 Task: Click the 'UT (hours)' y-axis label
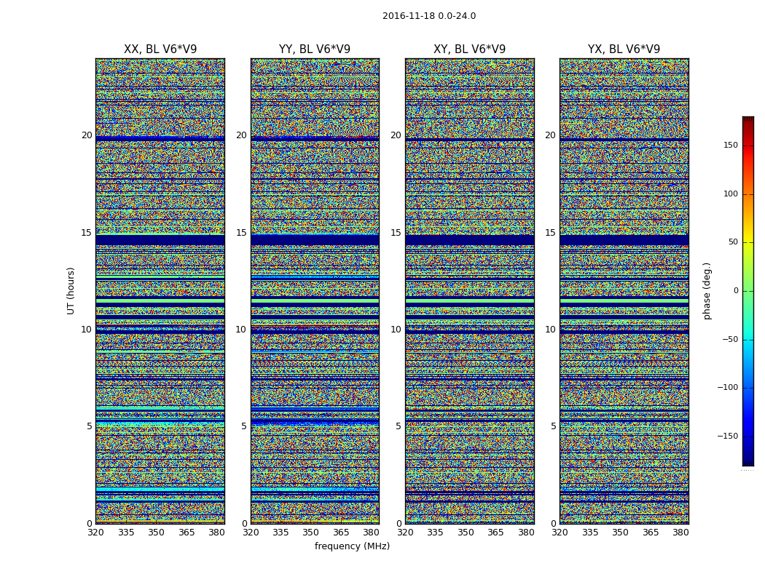pyautogui.click(x=71, y=291)
